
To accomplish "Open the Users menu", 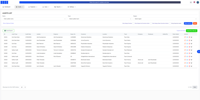I will coord(46,7).
